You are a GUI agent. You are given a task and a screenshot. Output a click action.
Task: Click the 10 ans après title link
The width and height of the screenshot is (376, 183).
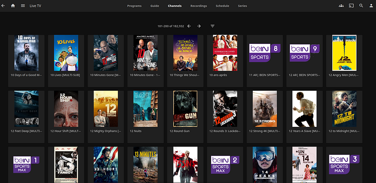pyautogui.click(x=218, y=75)
